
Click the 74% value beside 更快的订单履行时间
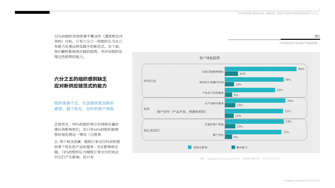pos(288,79)
